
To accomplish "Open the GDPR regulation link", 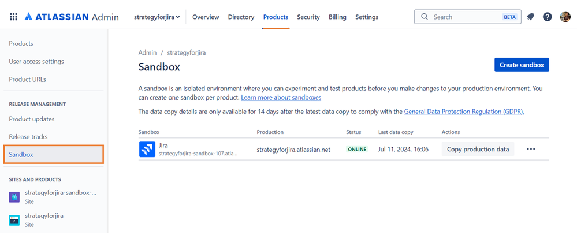I will click(x=464, y=112).
